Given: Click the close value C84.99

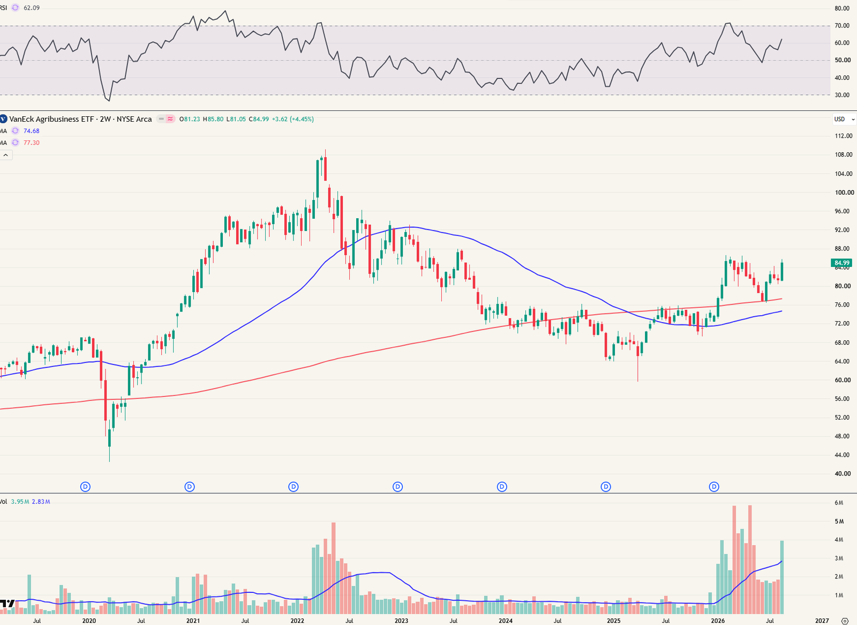Looking at the screenshot, I should click(259, 119).
